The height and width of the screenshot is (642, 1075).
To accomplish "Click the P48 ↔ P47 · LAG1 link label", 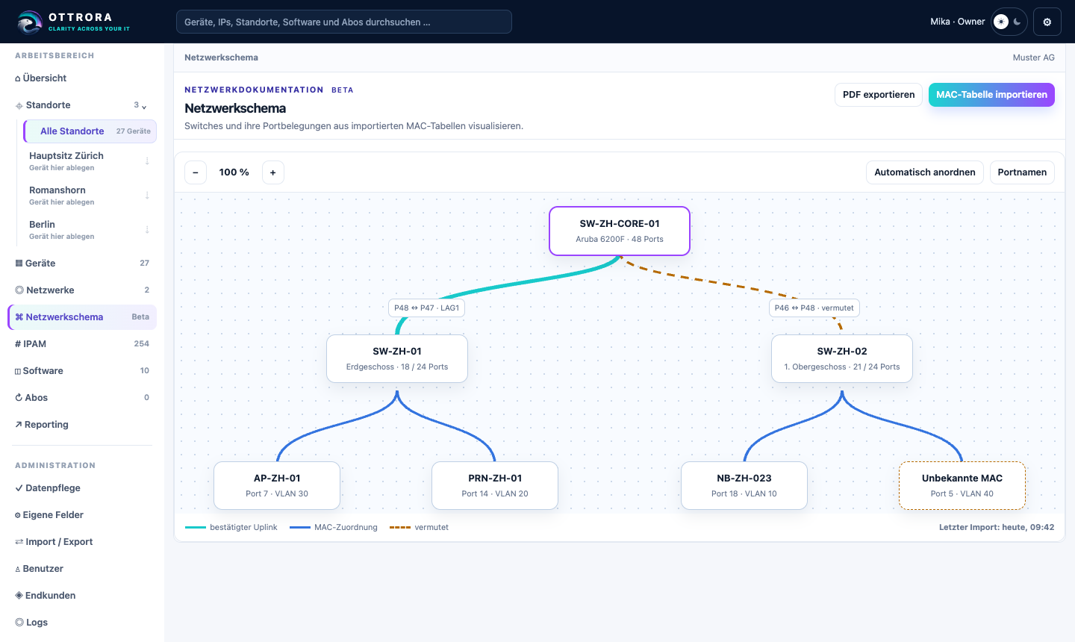I will point(427,308).
